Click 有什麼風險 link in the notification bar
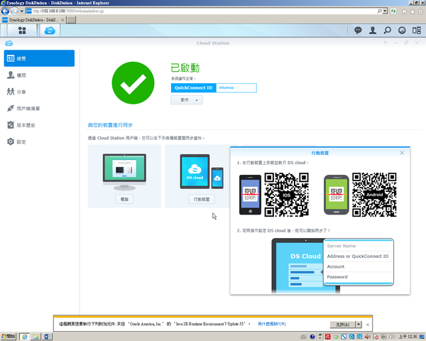Screen dimensions: 426x341 (x=272, y=324)
